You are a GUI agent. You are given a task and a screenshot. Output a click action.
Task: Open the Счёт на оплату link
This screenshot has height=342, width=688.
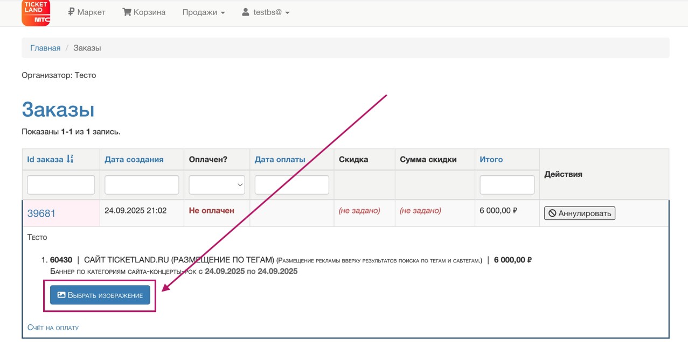tap(53, 327)
